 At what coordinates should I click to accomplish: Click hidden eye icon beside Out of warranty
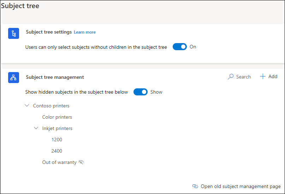81,162
